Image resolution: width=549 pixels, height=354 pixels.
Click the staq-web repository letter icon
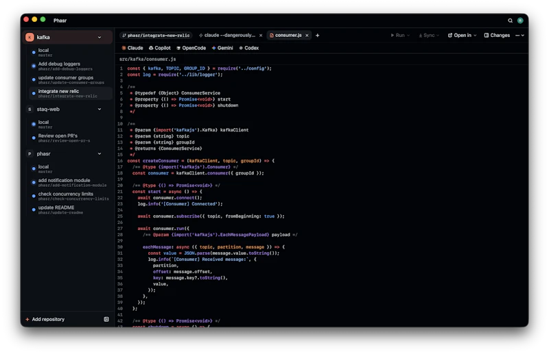pos(30,110)
